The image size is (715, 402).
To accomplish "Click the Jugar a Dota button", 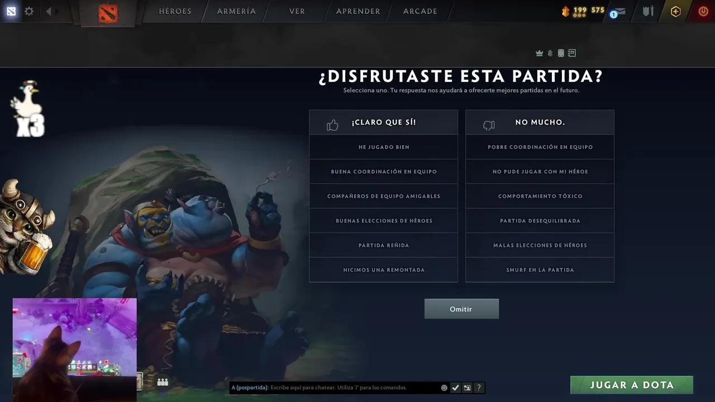I will pyautogui.click(x=632, y=385).
